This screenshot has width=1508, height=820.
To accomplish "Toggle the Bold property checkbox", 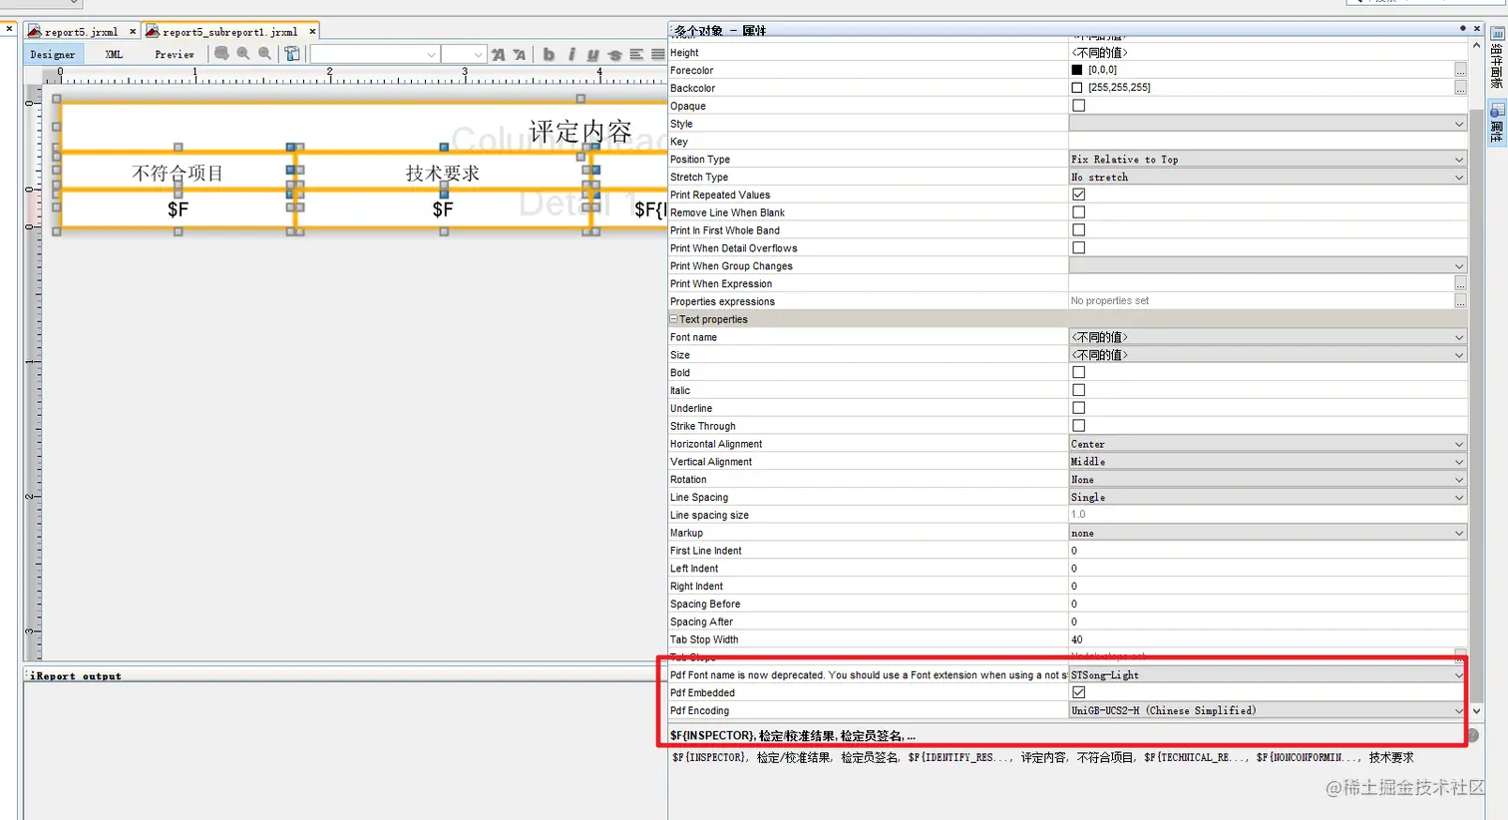I will 1078,372.
